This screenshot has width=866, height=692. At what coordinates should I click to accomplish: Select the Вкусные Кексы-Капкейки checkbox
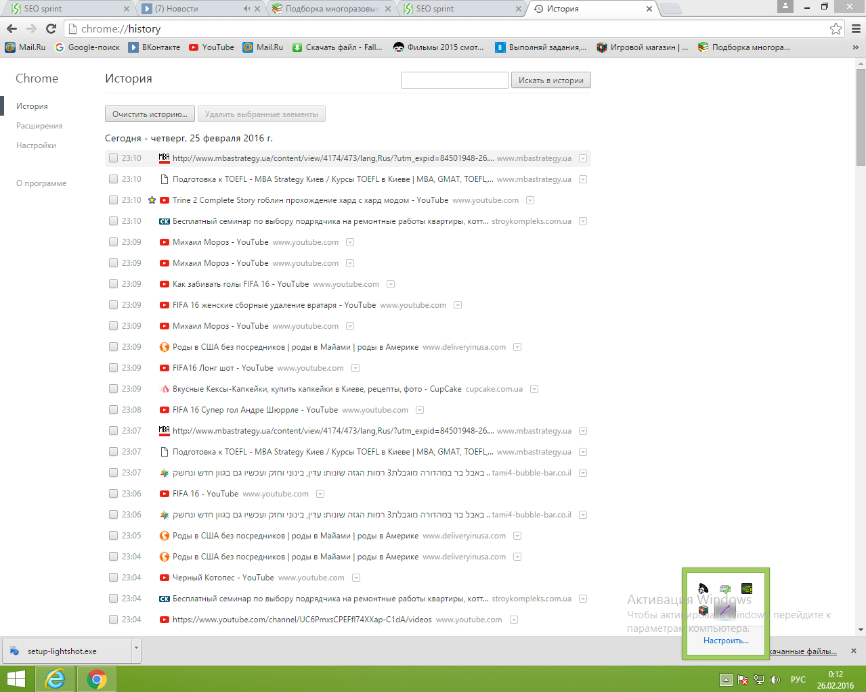[x=114, y=389]
